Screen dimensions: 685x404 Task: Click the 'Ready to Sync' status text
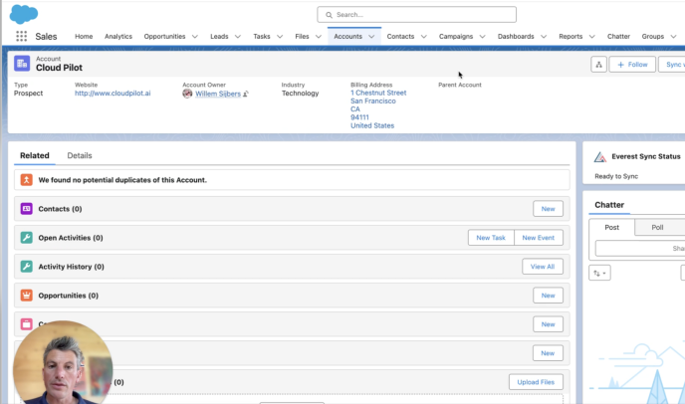point(616,176)
